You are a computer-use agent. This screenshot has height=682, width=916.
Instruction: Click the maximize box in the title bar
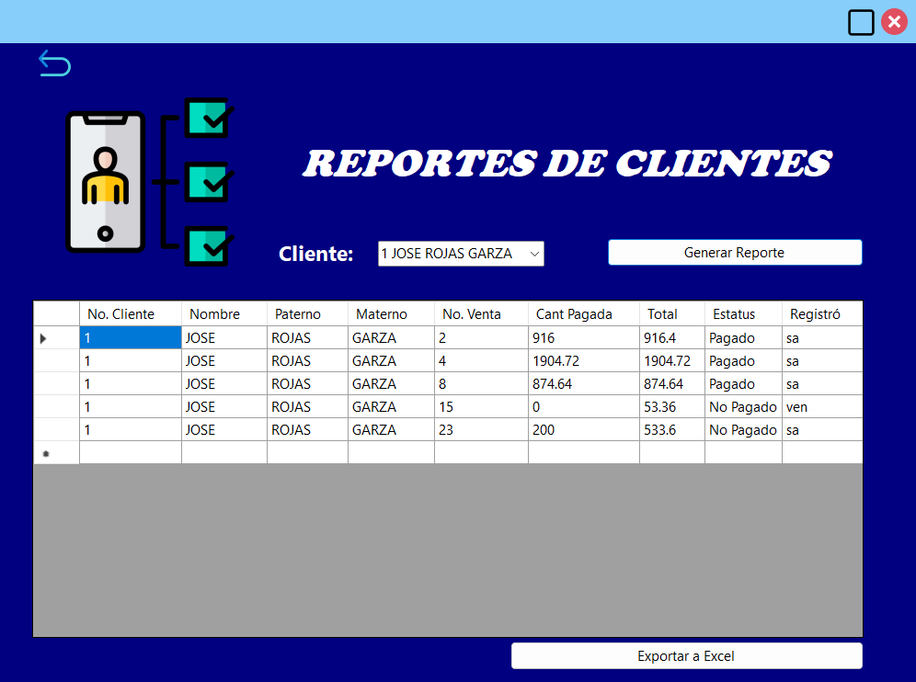click(861, 22)
